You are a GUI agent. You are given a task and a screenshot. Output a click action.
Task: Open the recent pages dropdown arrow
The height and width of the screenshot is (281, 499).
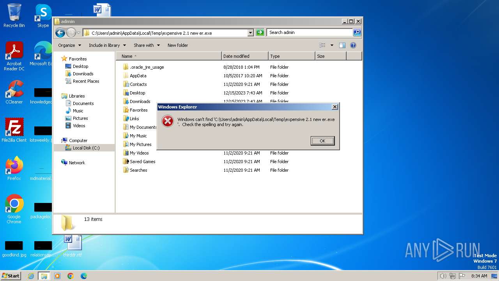[x=79, y=33]
